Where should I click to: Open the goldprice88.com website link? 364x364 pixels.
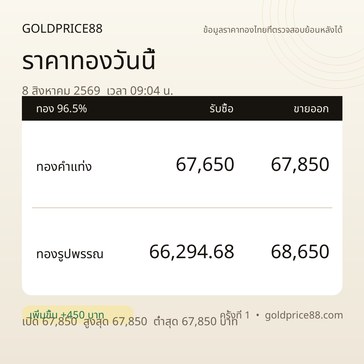click(x=304, y=315)
